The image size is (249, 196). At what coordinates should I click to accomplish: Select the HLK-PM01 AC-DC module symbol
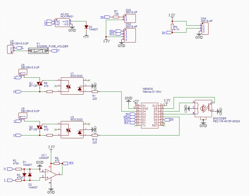tap(62, 23)
